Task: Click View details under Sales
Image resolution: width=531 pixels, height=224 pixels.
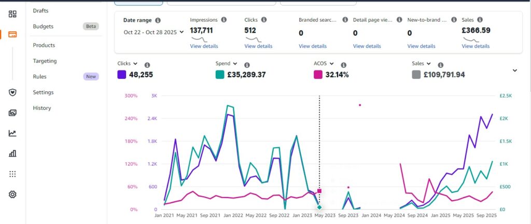Action: coord(476,46)
